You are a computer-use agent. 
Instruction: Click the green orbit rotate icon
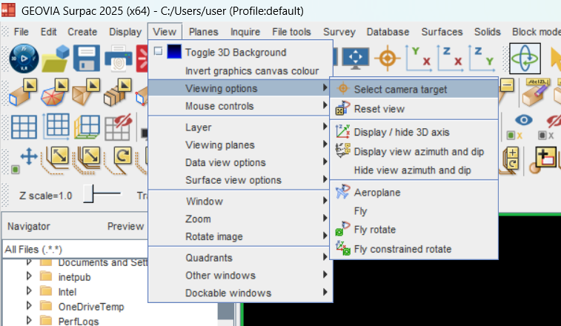click(525, 59)
